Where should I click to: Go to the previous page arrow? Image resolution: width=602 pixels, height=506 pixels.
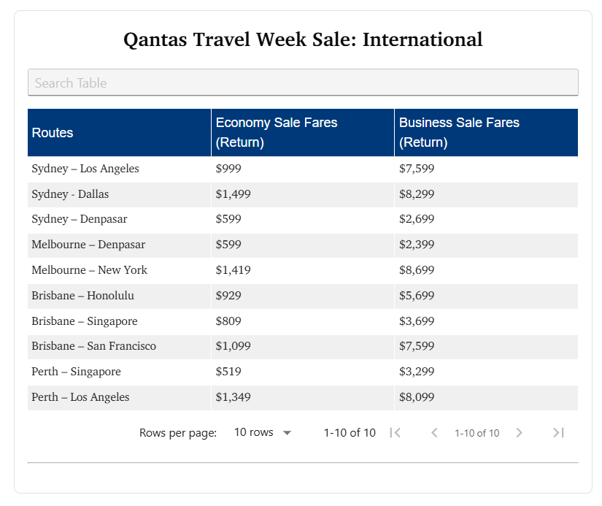click(x=434, y=433)
